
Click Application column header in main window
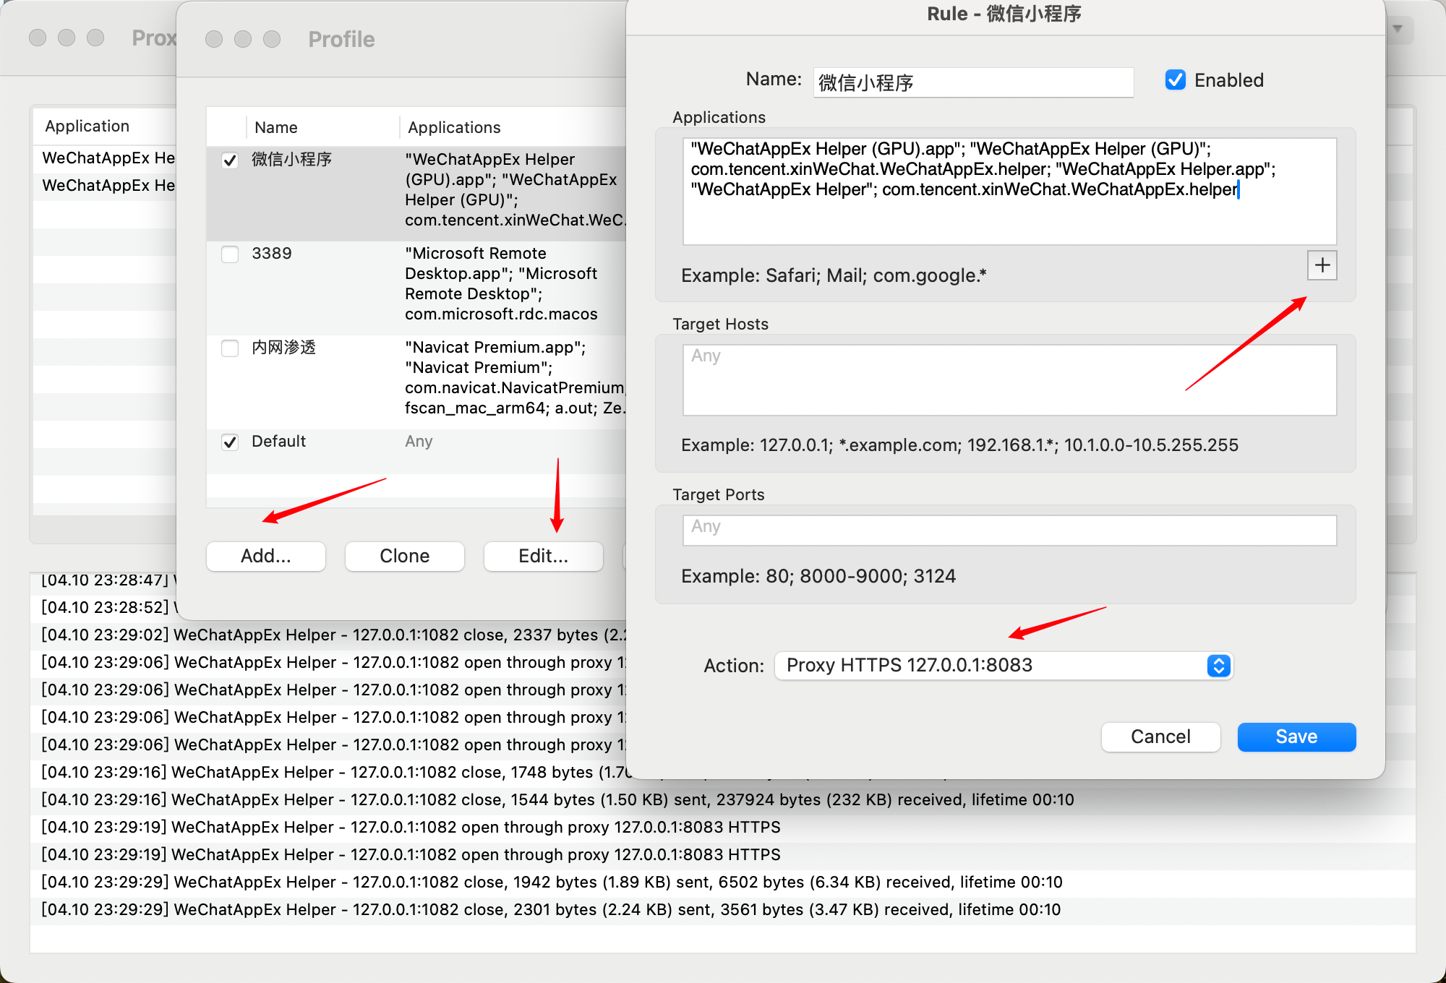pos(87,126)
